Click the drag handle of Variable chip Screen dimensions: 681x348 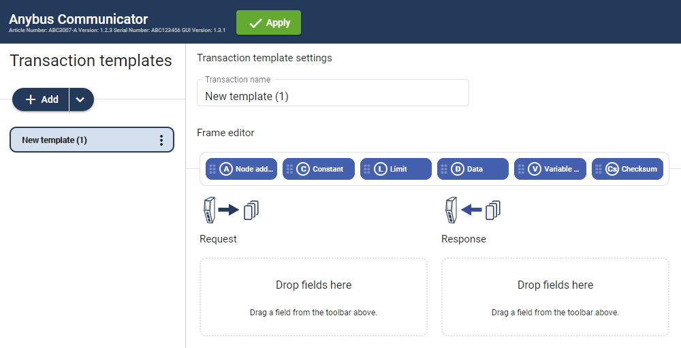(x=521, y=169)
